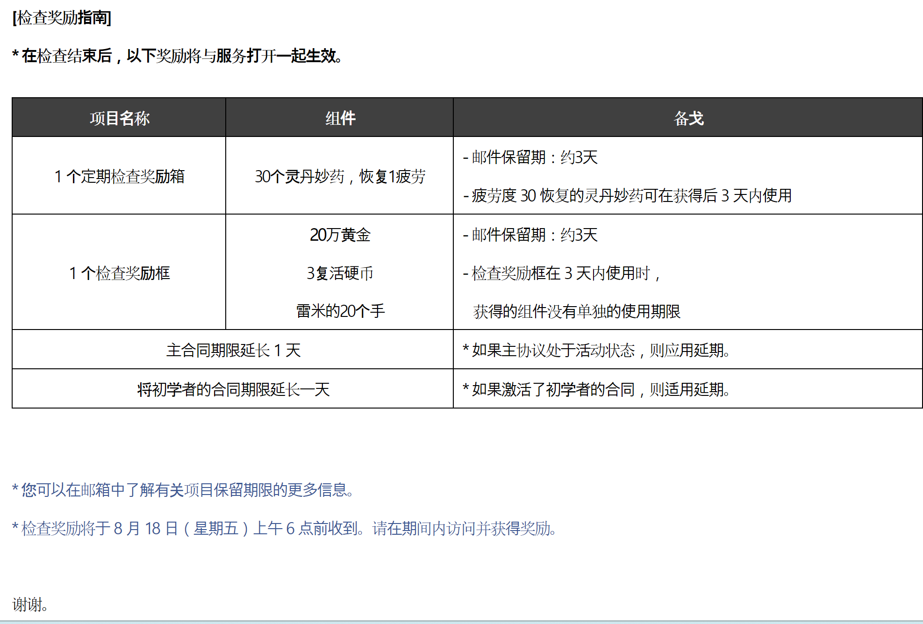Select the cell 主合同期限延长 1 天

[x=233, y=350]
